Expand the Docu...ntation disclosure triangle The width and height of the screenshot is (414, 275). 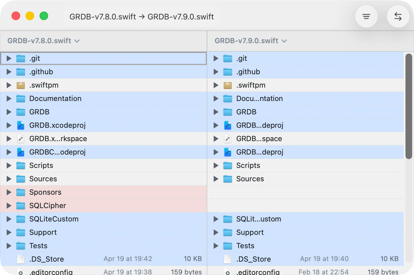point(216,99)
